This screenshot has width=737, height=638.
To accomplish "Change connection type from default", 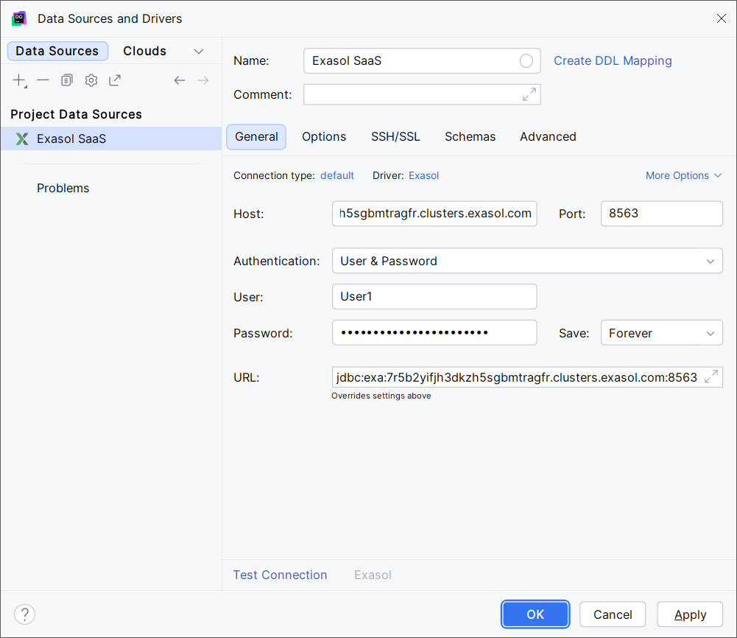I will coord(336,175).
